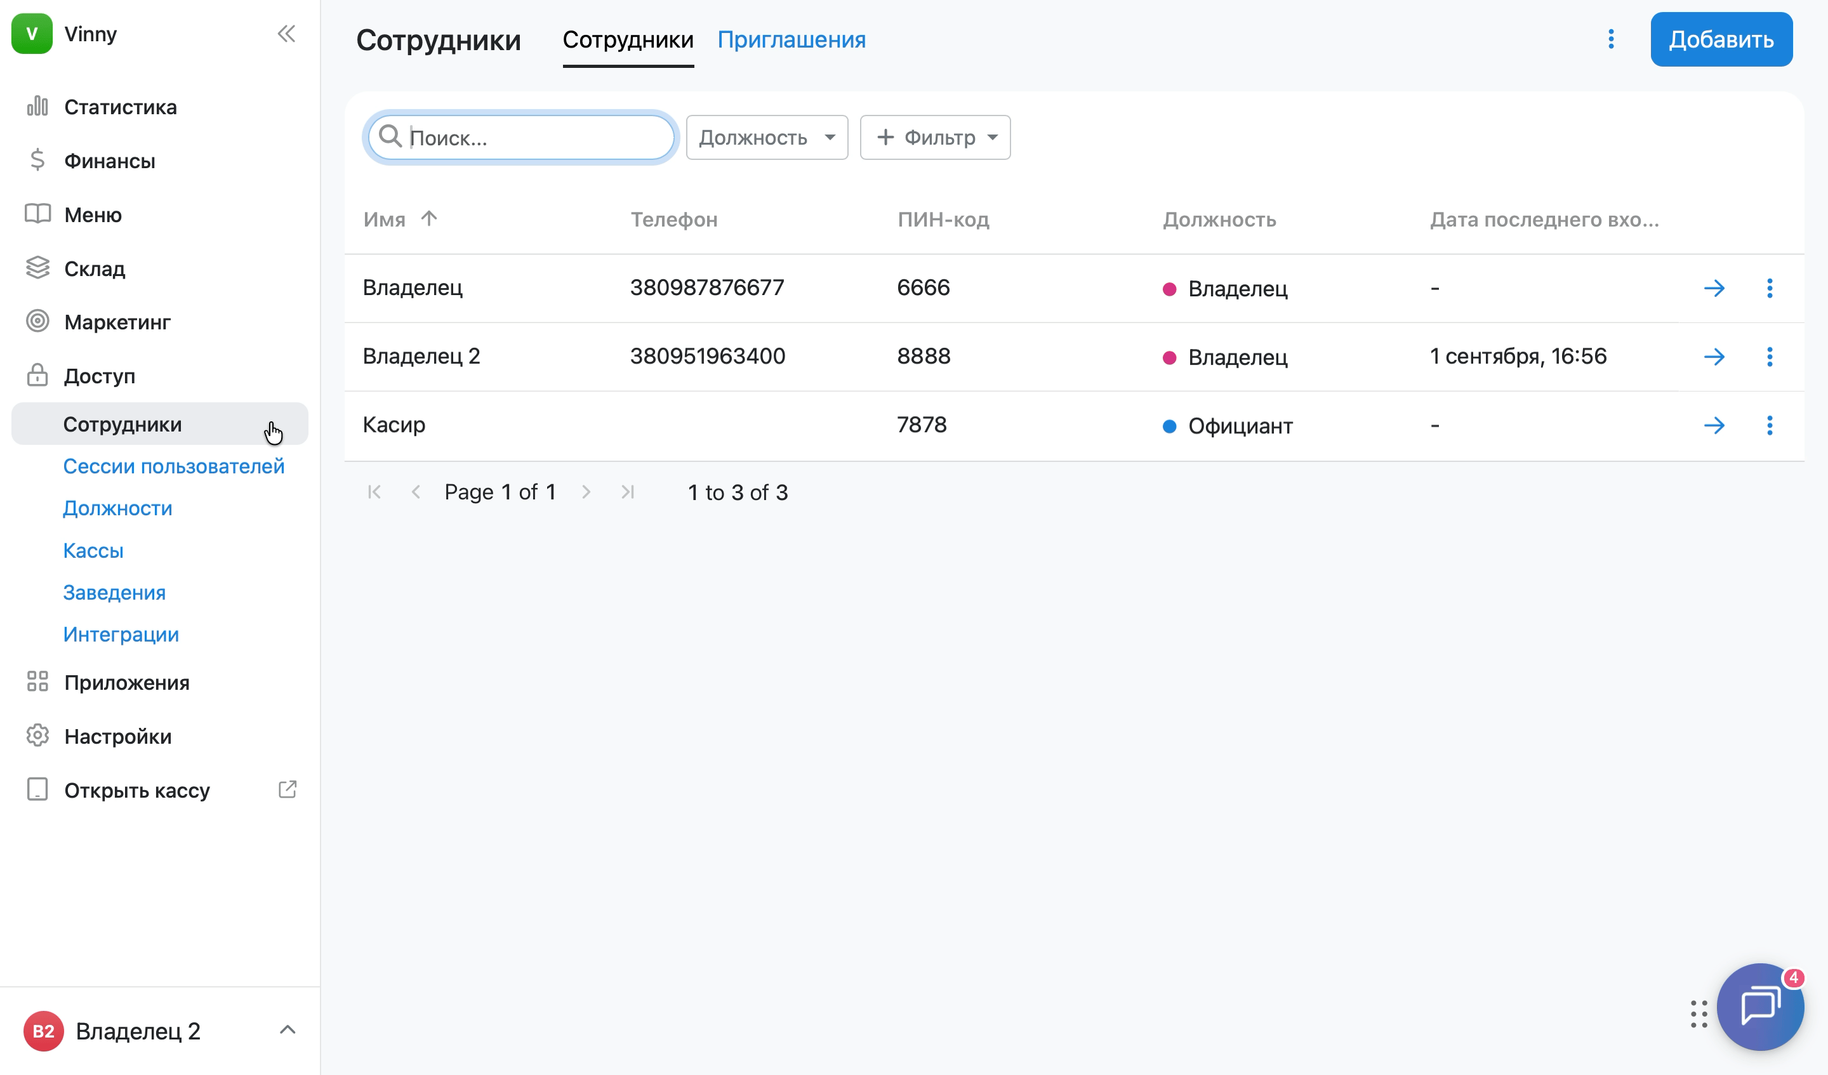Click phone number 380951963400
Viewport: 1828px width, 1075px height.
tap(707, 356)
